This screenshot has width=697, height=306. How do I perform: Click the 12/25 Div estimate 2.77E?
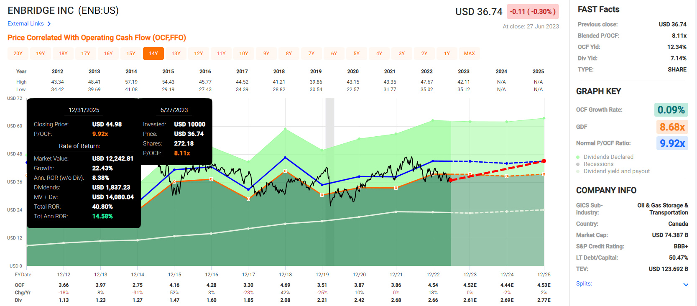point(544,300)
